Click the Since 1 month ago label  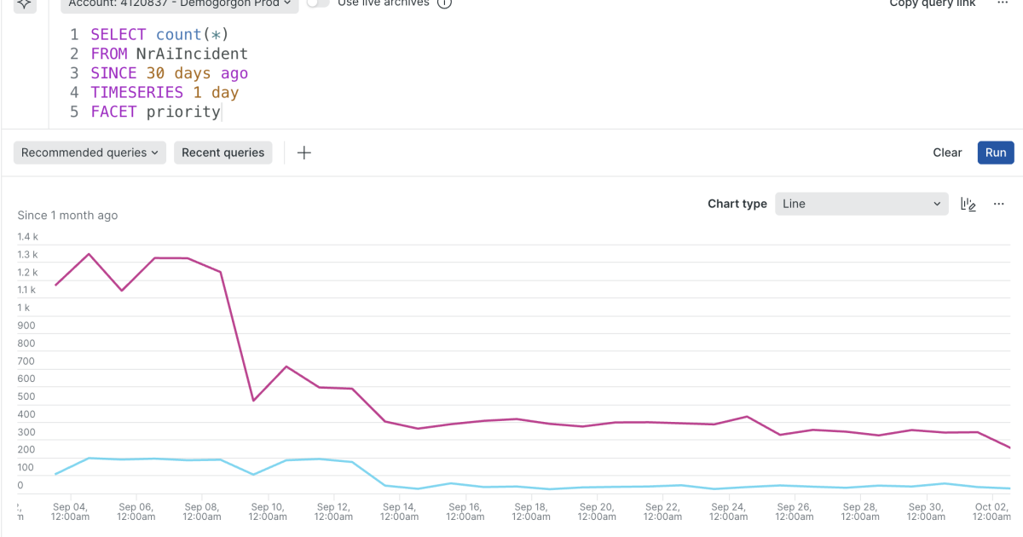coord(67,215)
